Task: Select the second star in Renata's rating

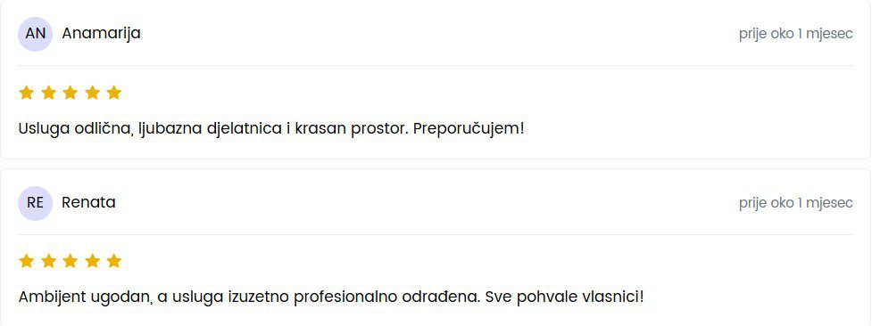Action: click(x=48, y=261)
